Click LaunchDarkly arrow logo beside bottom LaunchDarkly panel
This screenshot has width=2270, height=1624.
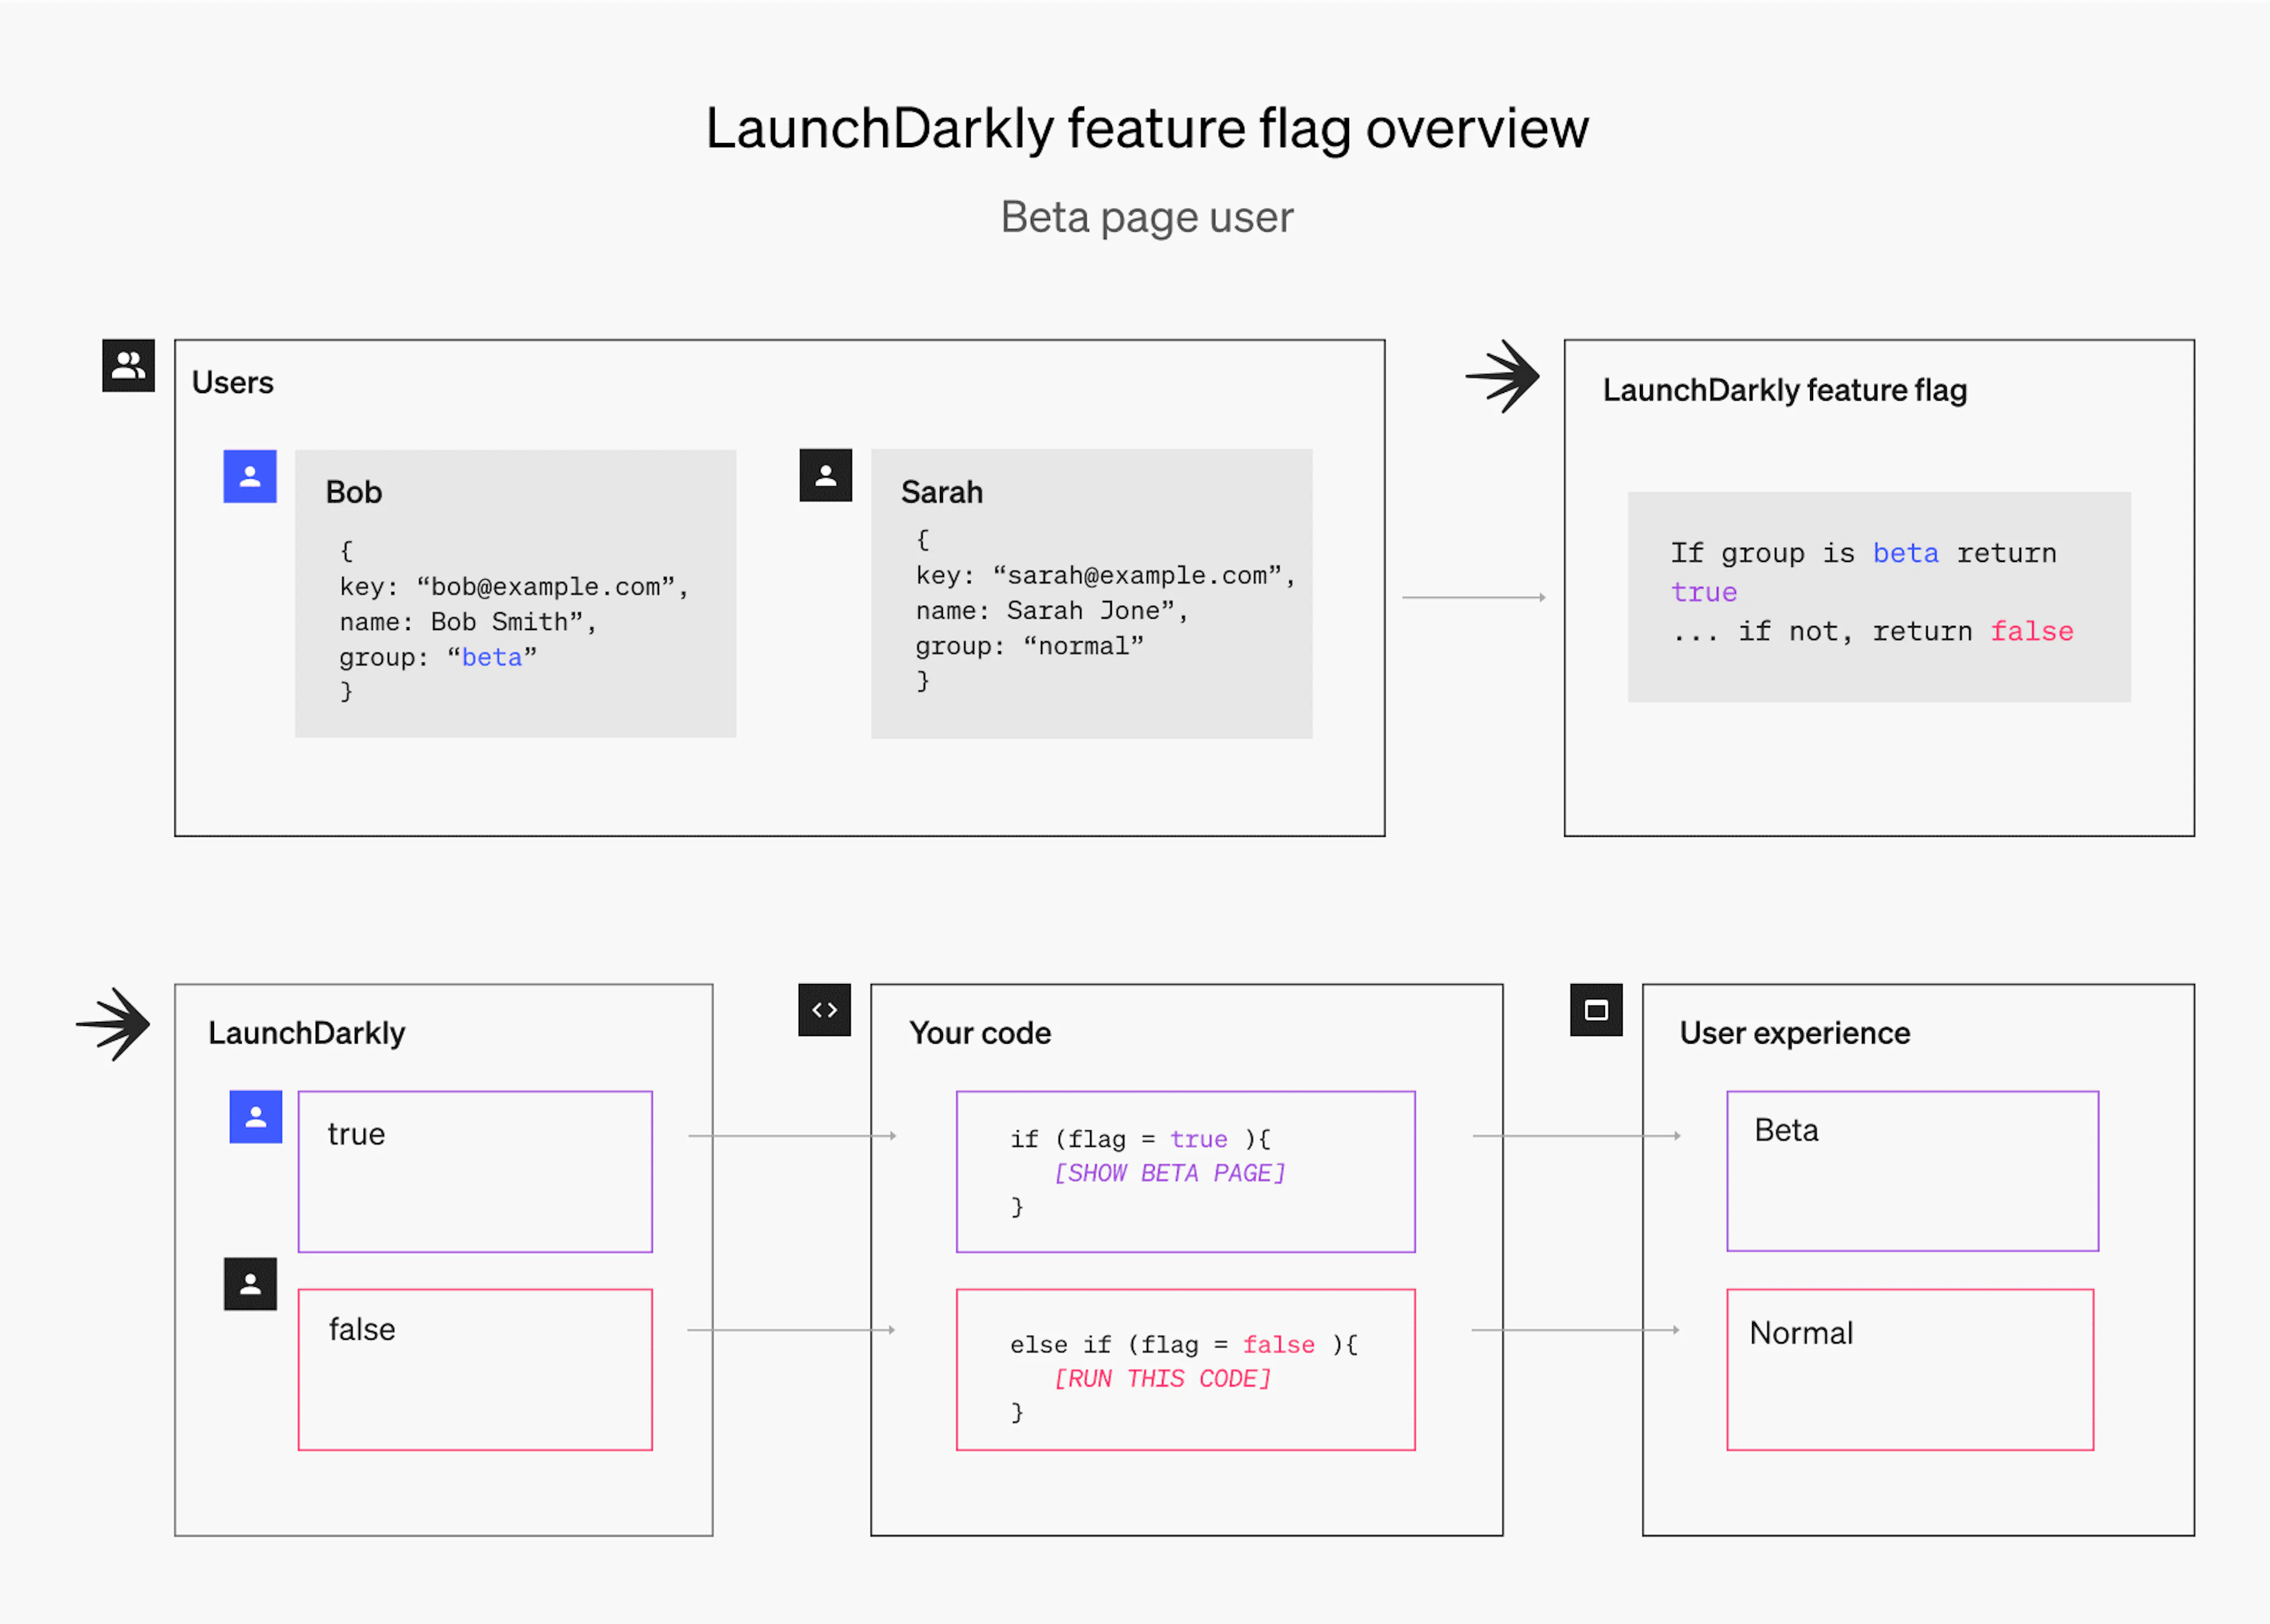pos(113,1023)
